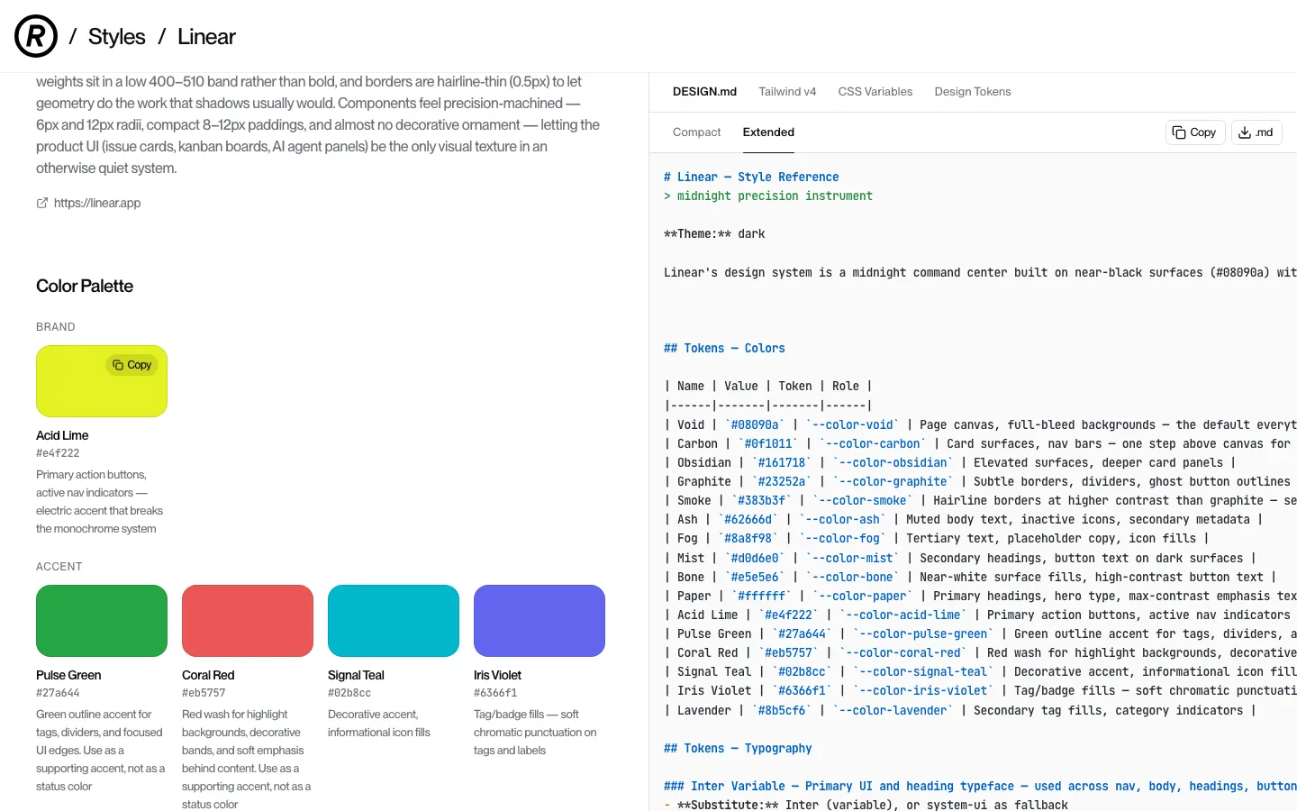Viewport: 1297px width, 811px height.
Task: Click the Signal Teal swatch name
Action: 356,675
